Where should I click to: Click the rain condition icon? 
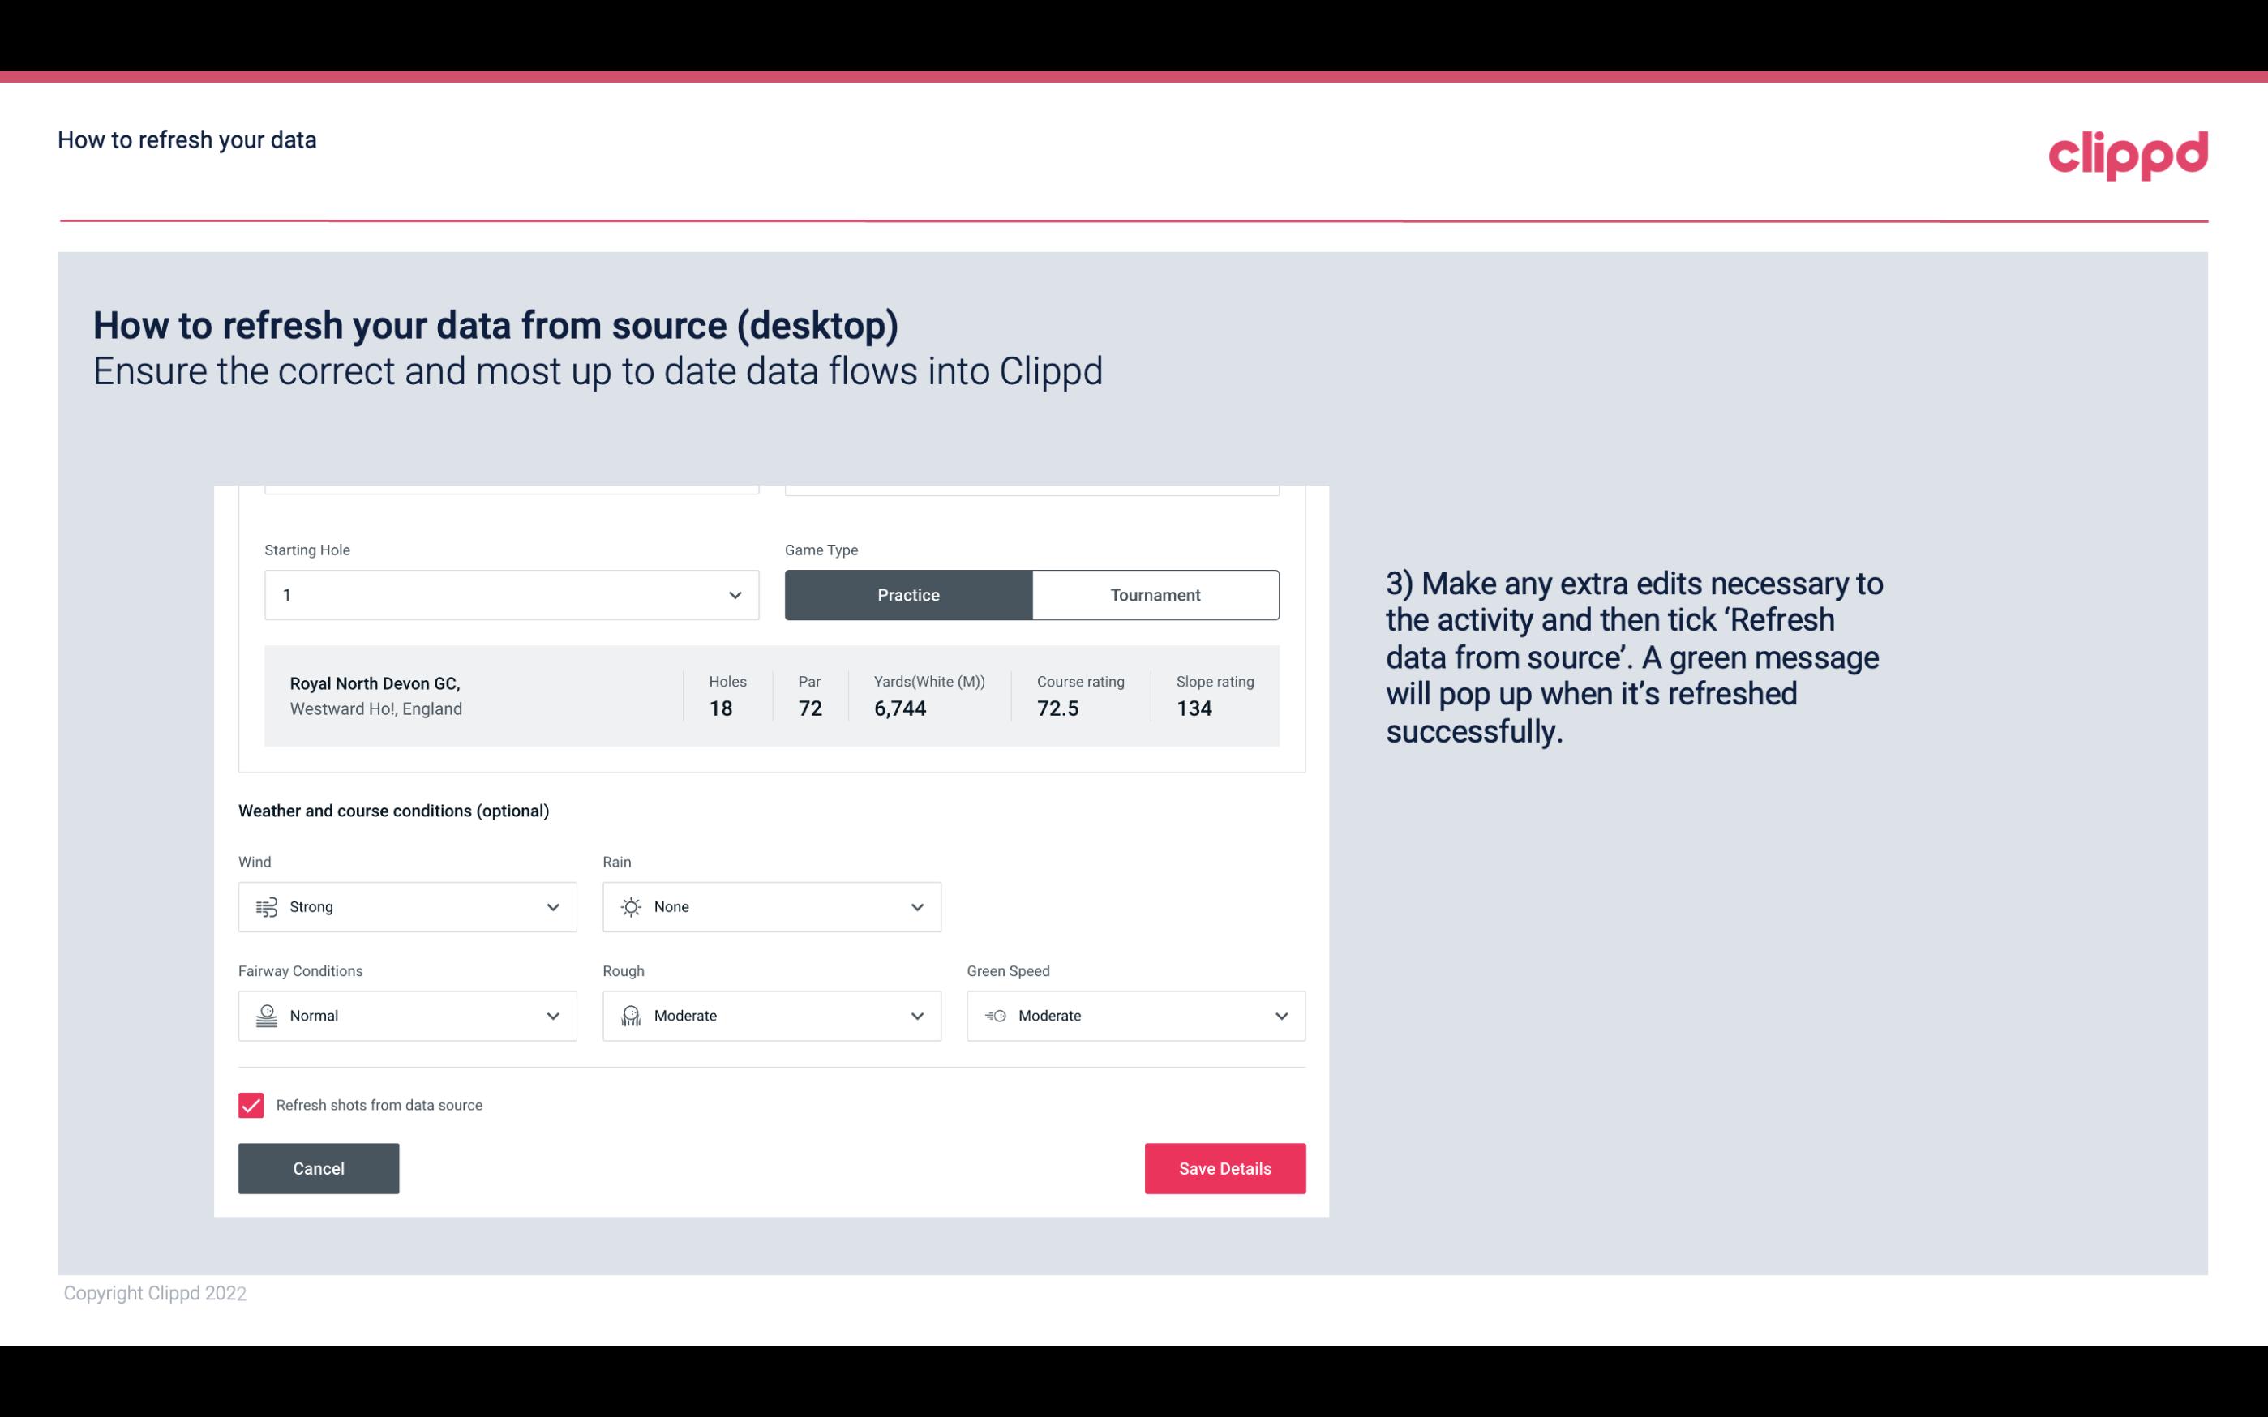click(x=630, y=906)
